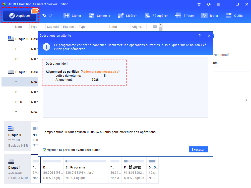Screen dimensions: 251x188
Task: Click the Appliquer button
Action: (20, 16)
